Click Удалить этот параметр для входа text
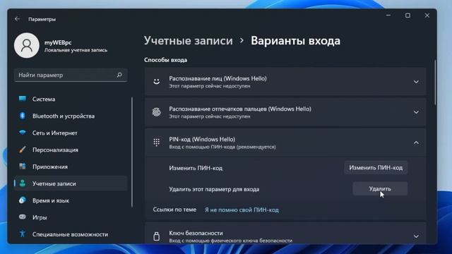This screenshot has height=254, width=452. click(x=214, y=189)
